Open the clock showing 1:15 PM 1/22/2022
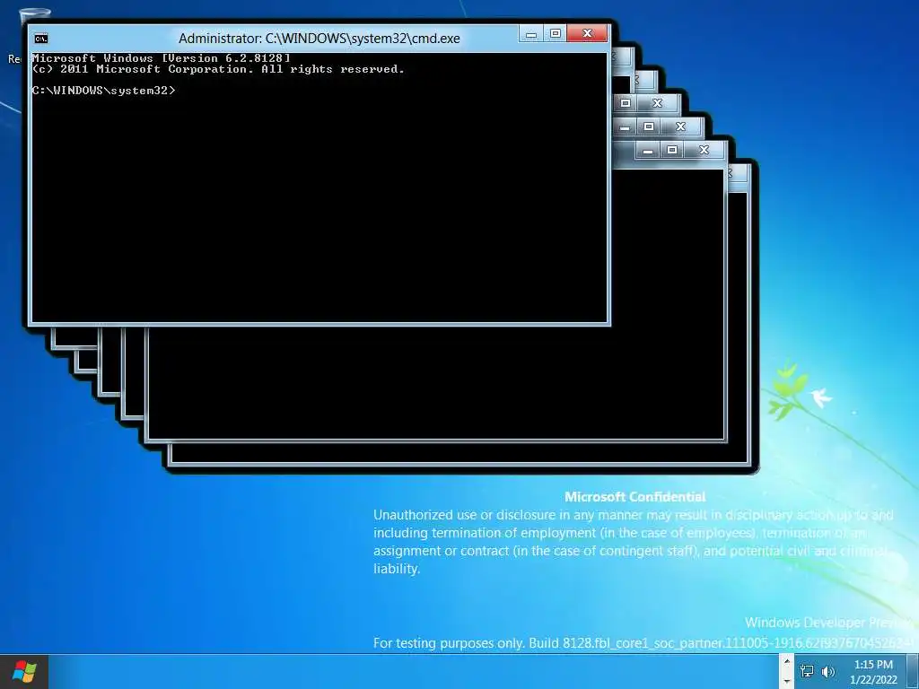Image resolution: width=919 pixels, height=689 pixels. click(873, 672)
